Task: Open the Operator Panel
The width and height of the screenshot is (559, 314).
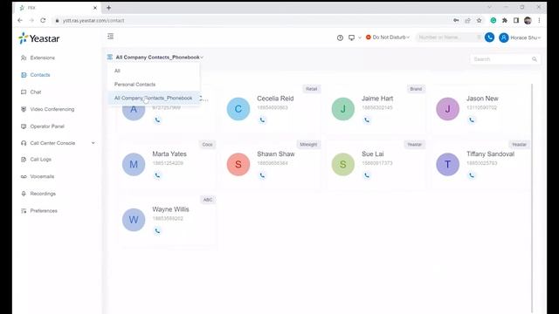Action: 47,126
